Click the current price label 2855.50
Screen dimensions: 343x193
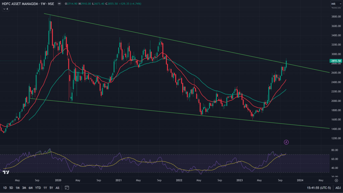[x=335, y=61]
